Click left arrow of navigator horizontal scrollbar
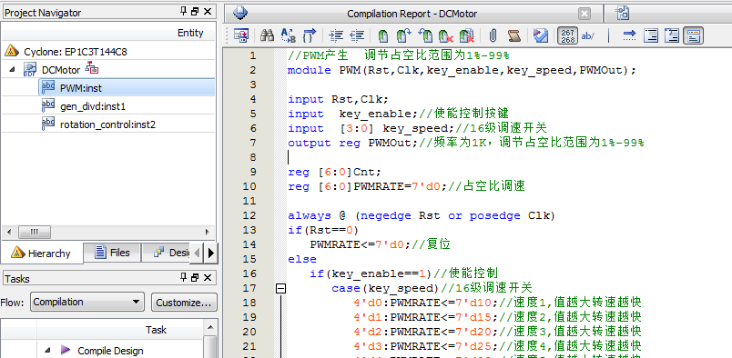The height and width of the screenshot is (358, 732). pos(8,232)
